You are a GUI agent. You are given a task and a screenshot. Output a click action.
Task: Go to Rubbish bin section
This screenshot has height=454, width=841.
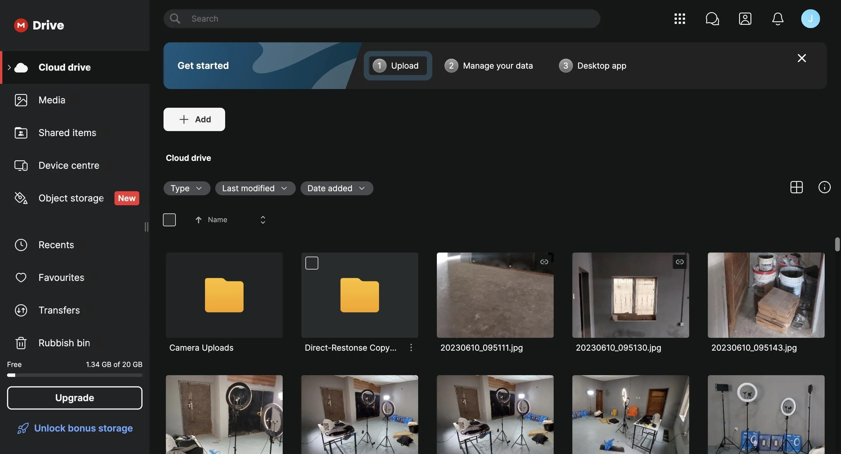coord(64,343)
